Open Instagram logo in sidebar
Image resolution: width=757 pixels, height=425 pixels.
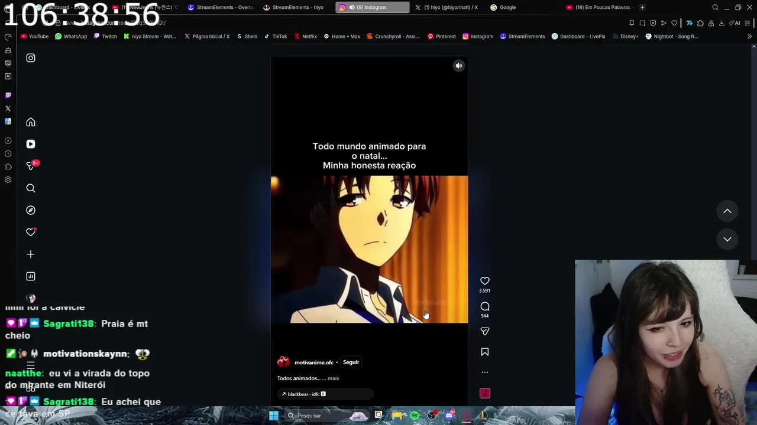tap(31, 58)
